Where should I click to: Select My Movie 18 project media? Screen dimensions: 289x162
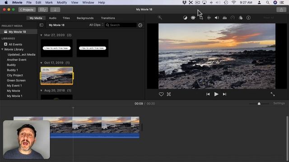(x=19, y=32)
